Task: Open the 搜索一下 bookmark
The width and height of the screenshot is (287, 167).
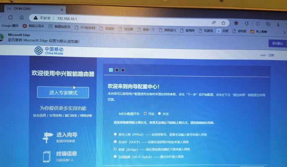Action: [146, 30]
